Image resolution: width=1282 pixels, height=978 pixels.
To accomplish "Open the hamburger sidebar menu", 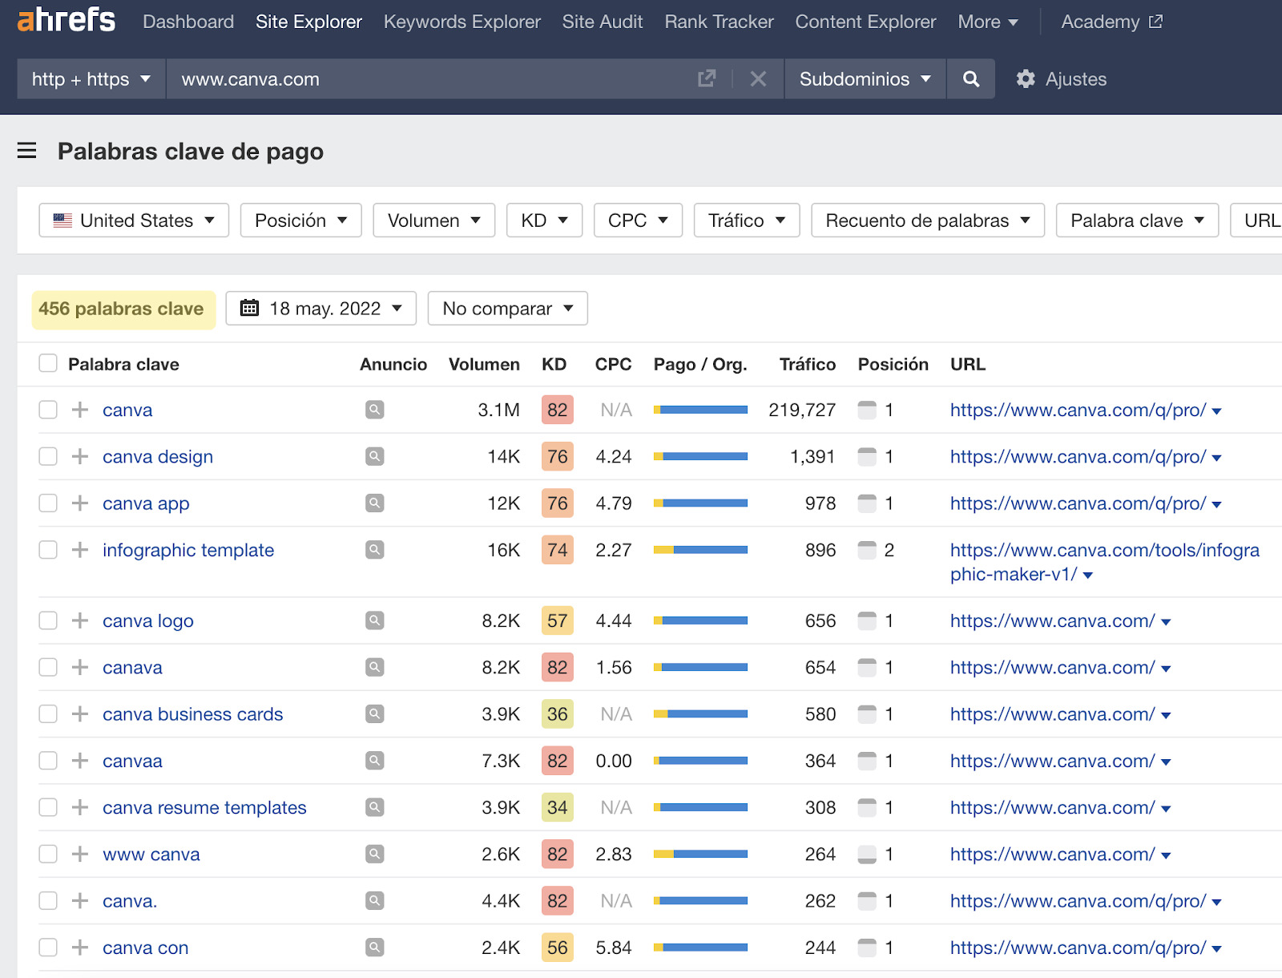I will coord(27,151).
